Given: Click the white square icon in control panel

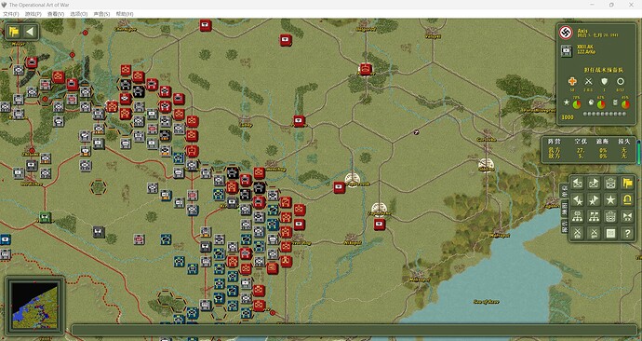Looking at the screenshot, I should tap(610, 234).
